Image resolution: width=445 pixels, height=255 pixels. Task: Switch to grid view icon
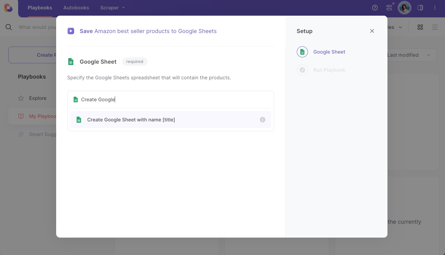(420, 27)
